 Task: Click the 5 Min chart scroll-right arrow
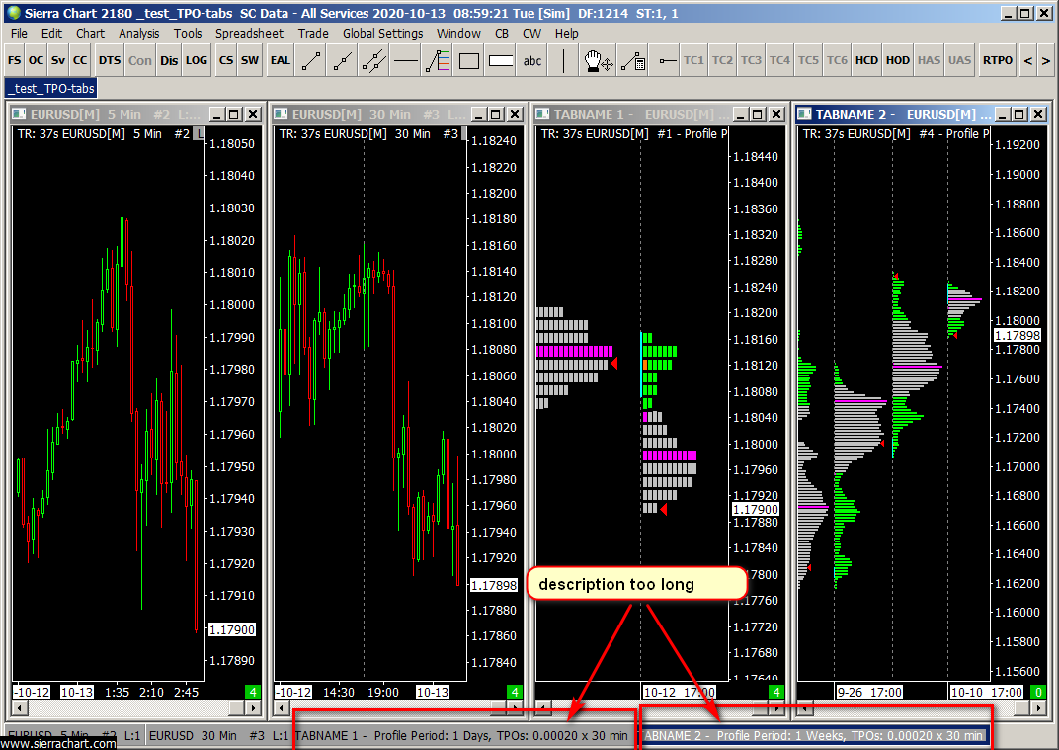pyautogui.click(x=253, y=708)
